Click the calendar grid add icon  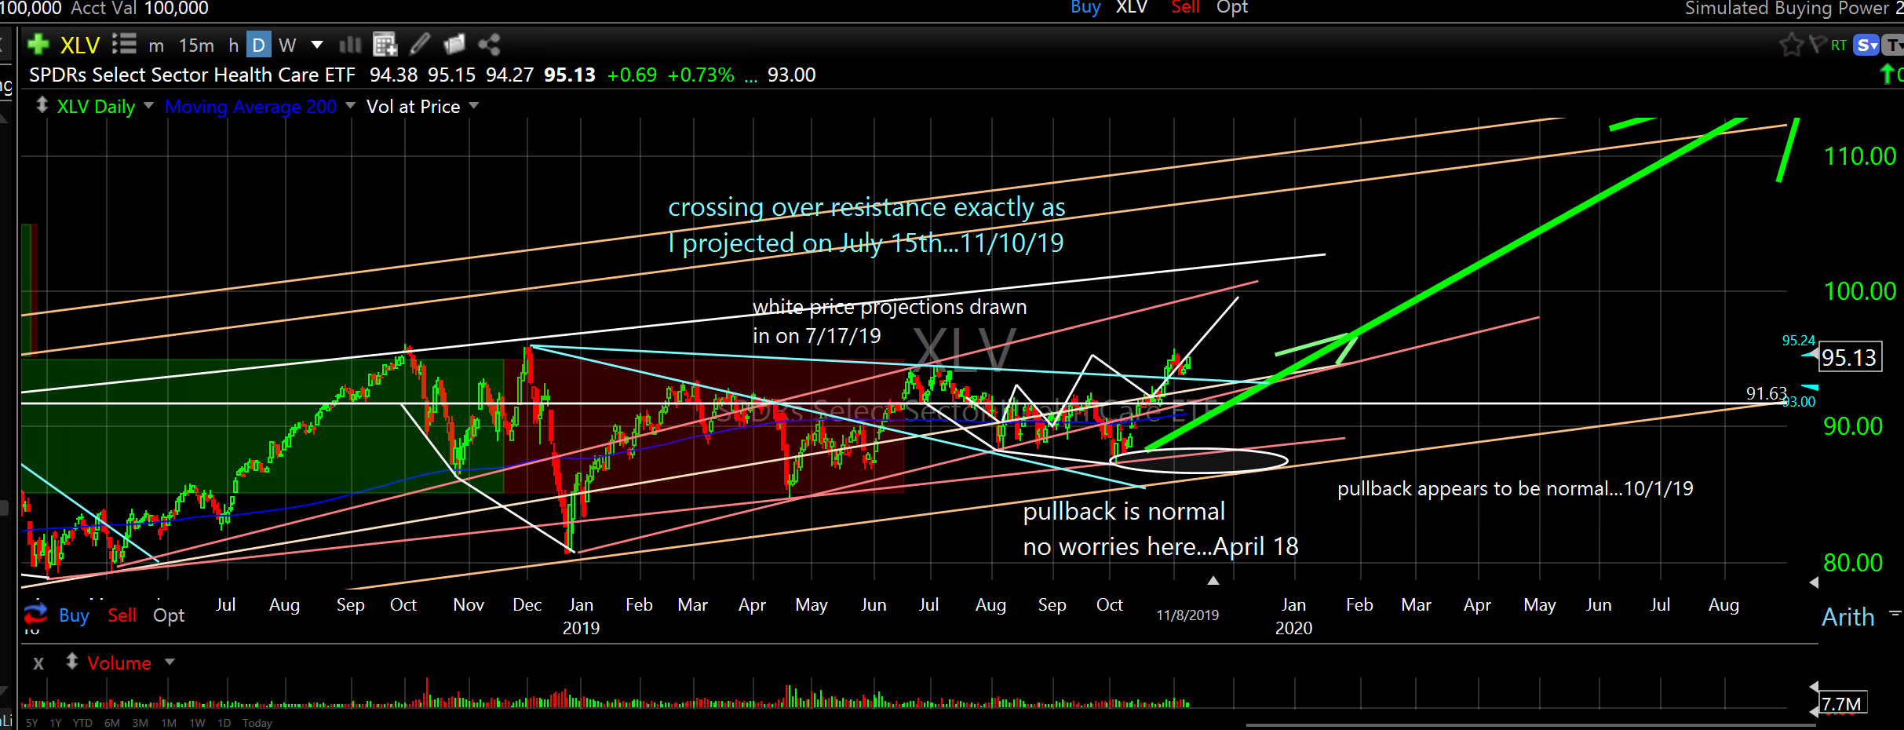385,45
